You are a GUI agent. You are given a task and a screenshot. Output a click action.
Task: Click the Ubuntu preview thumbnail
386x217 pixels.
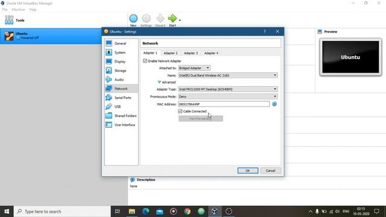click(x=350, y=57)
